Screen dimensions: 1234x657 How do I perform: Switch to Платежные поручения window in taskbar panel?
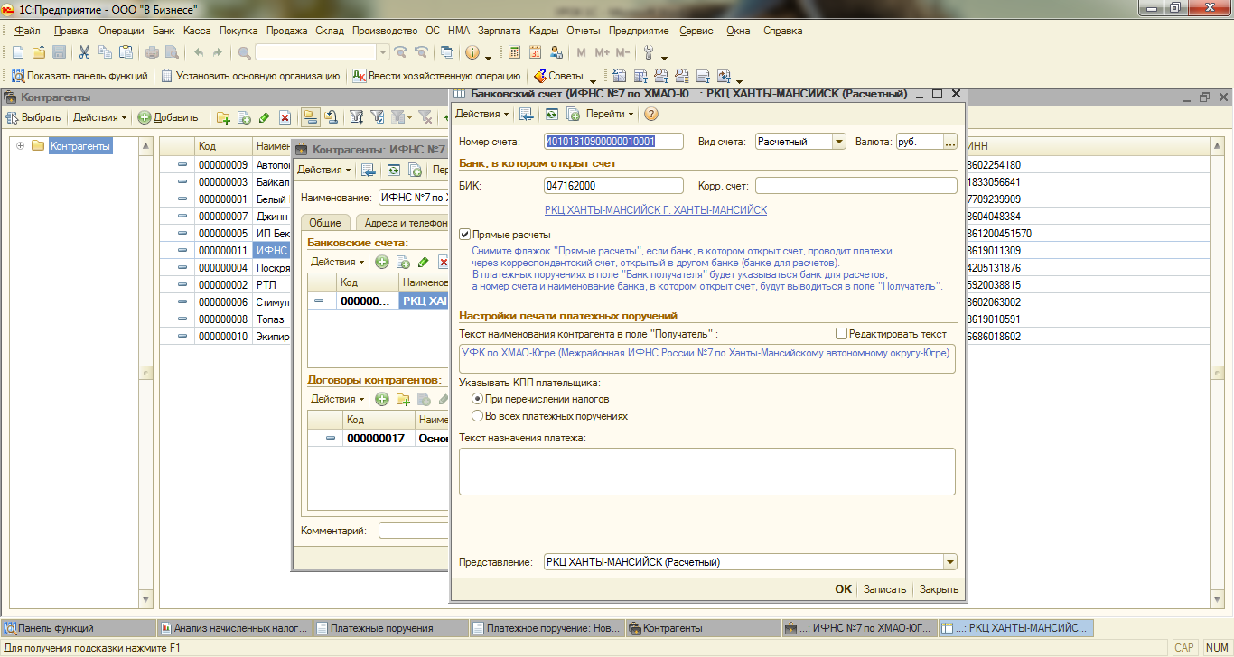390,628
